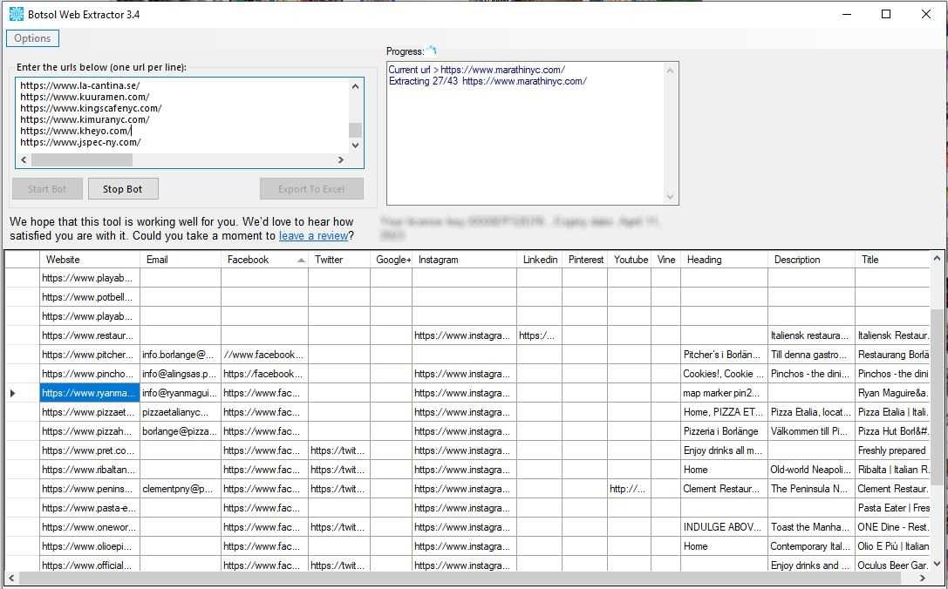The image size is (948, 589).
Task: Select the //www.facebook... Facebook cell
Action: coord(265,355)
